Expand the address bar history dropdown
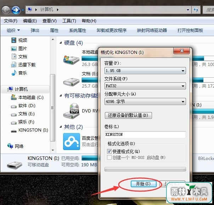The image size is (214, 205). [188, 10]
